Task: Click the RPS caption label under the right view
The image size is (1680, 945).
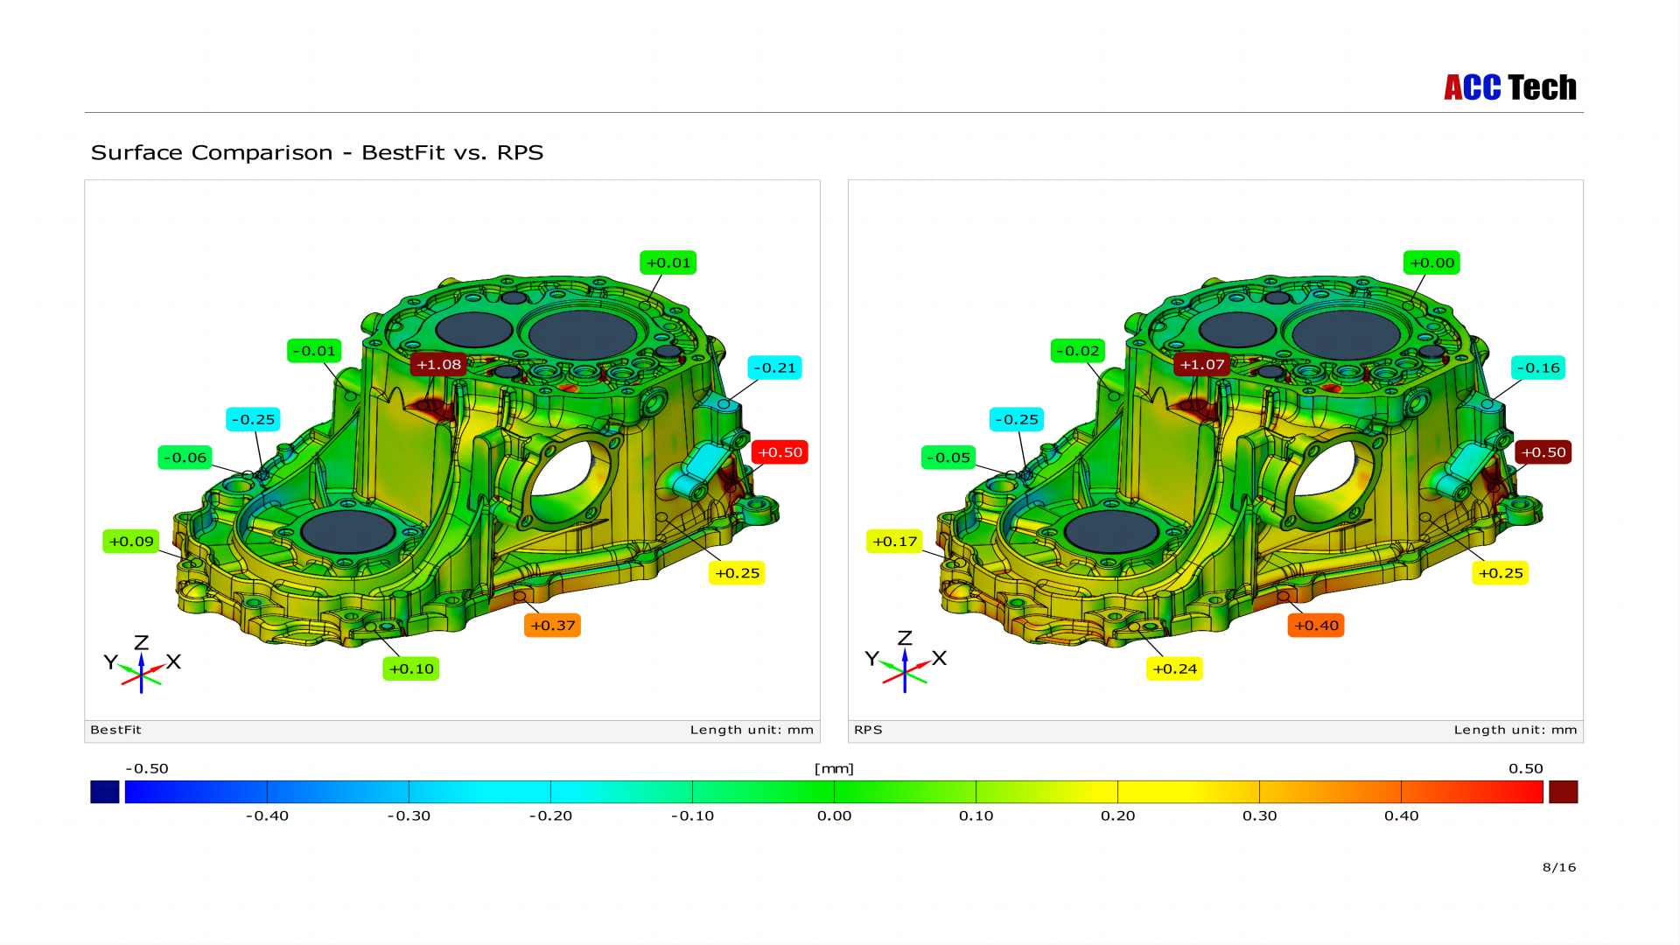Action: click(868, 730)
